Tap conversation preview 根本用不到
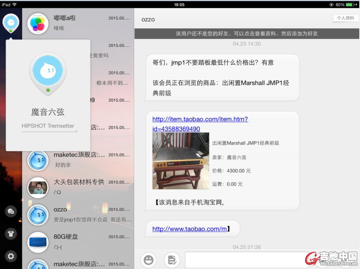The height and width of the screenshot is (269, 360). (112, 83)
